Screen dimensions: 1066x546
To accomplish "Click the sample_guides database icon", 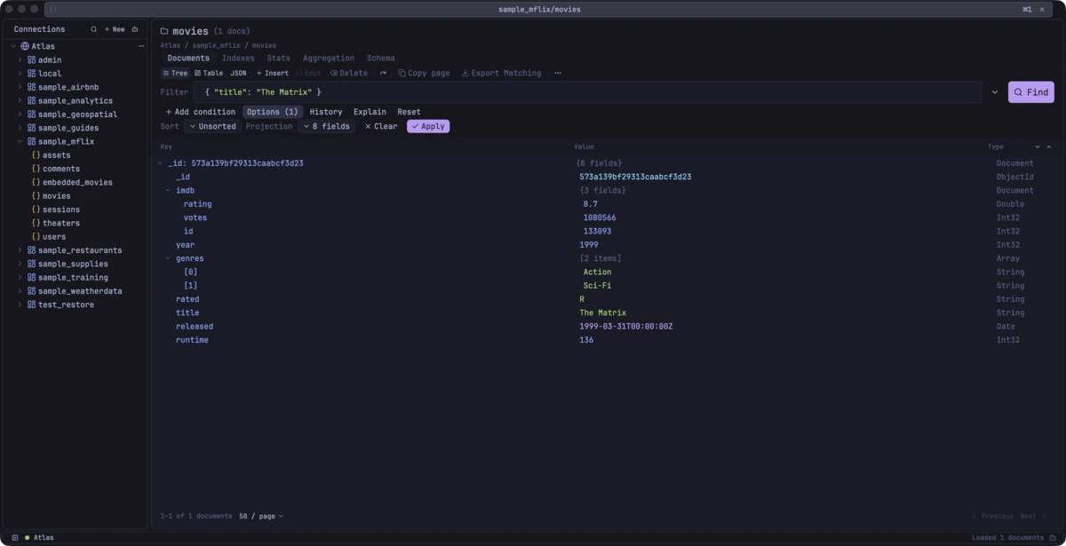I will 31,128.
